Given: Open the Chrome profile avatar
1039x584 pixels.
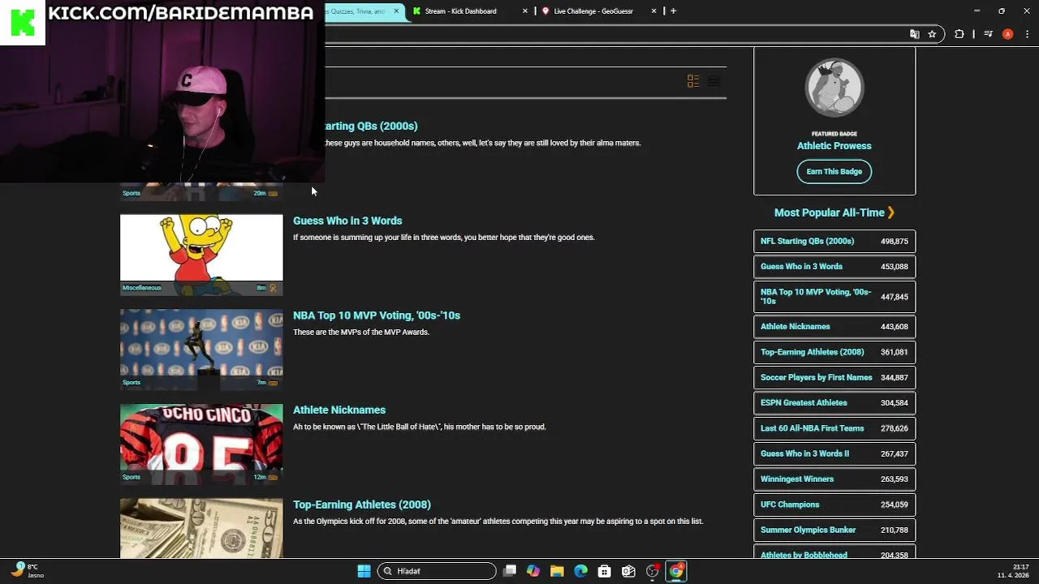Looking at the screenshot, I should [x=1007, y=34].
